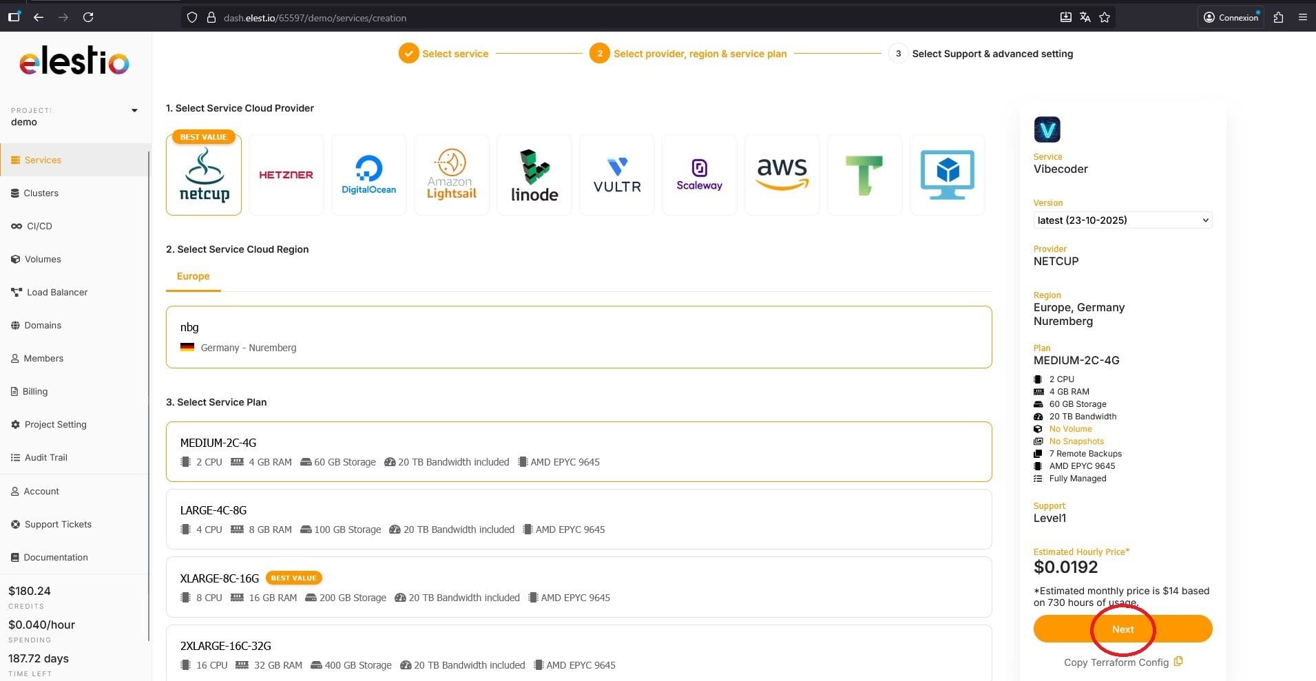The width and height of the screenshot is (1316, 681).
Task: Switch to the Europe region tab
Action: click(193, 276)
